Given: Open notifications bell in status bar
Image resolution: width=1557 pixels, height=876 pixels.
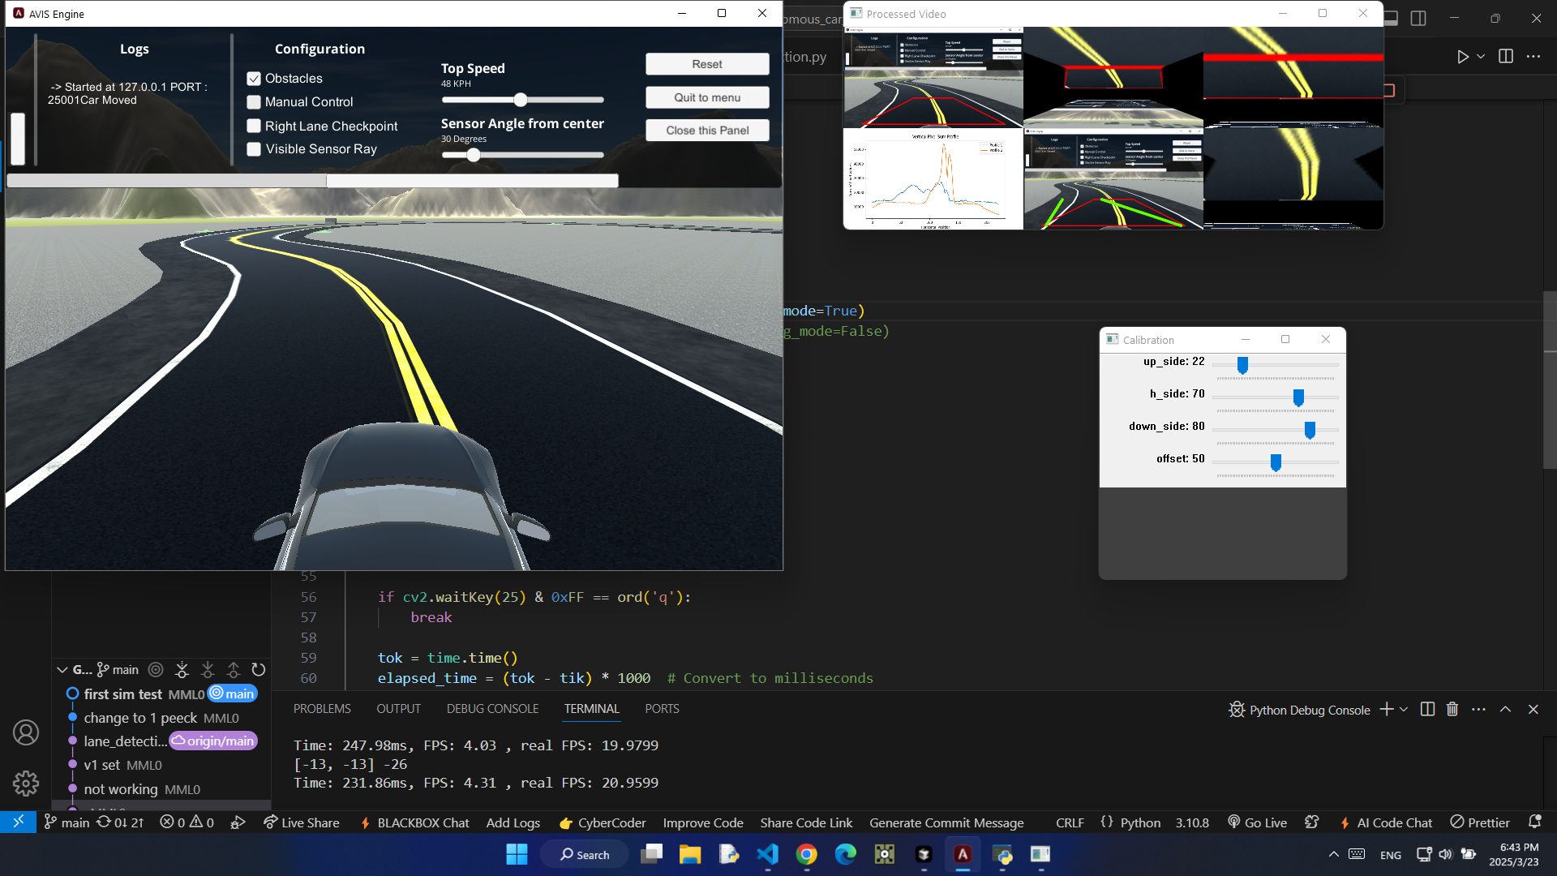Looking at the screenshot, I should point(1534,822).
